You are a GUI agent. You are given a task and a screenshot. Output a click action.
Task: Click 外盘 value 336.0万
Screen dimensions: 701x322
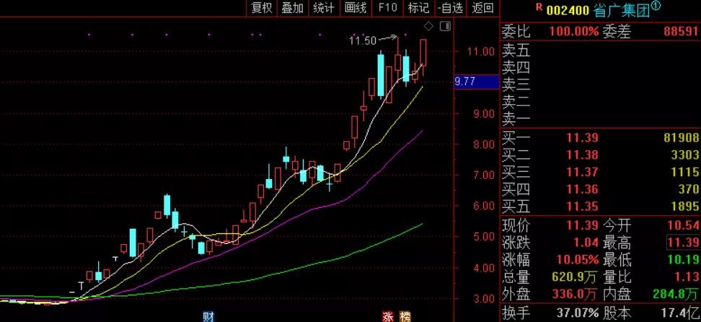pyautogui.click(x=575, y=295)
